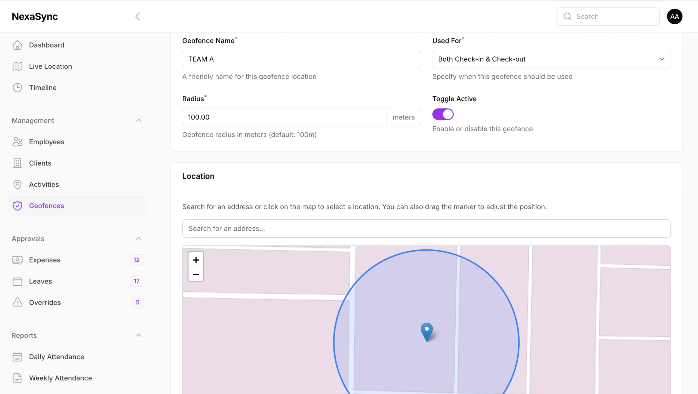Viewport: 698px width, 394px height.
Task: Open the Used For dropdown
Action: tap(551, 59)
